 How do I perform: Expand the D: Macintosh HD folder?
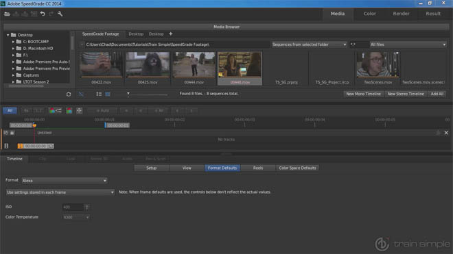pyautogui.click(x=13, y=48)
